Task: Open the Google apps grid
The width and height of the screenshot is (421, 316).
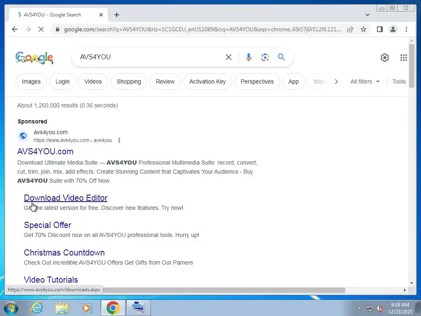Action: point(404,58)
